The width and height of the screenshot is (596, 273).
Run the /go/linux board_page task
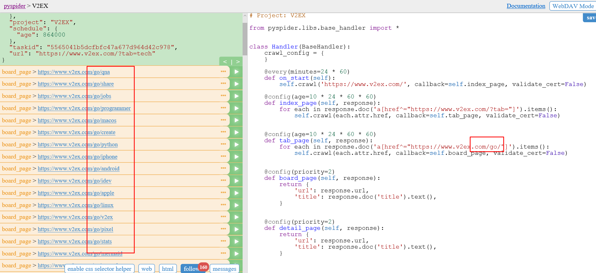click(236, 205)
